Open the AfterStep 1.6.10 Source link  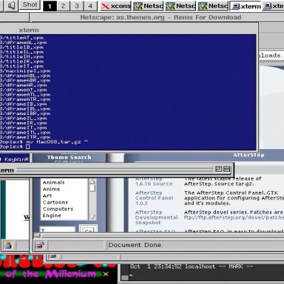pos(154,182)
